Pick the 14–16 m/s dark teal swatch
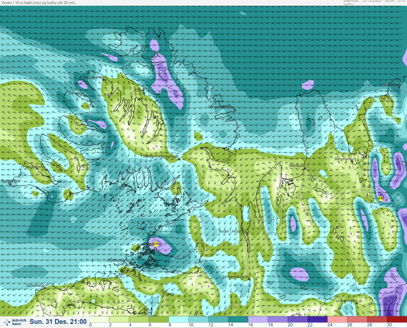The width and height of the screenshot is (407, 328). tap(238, 319)
